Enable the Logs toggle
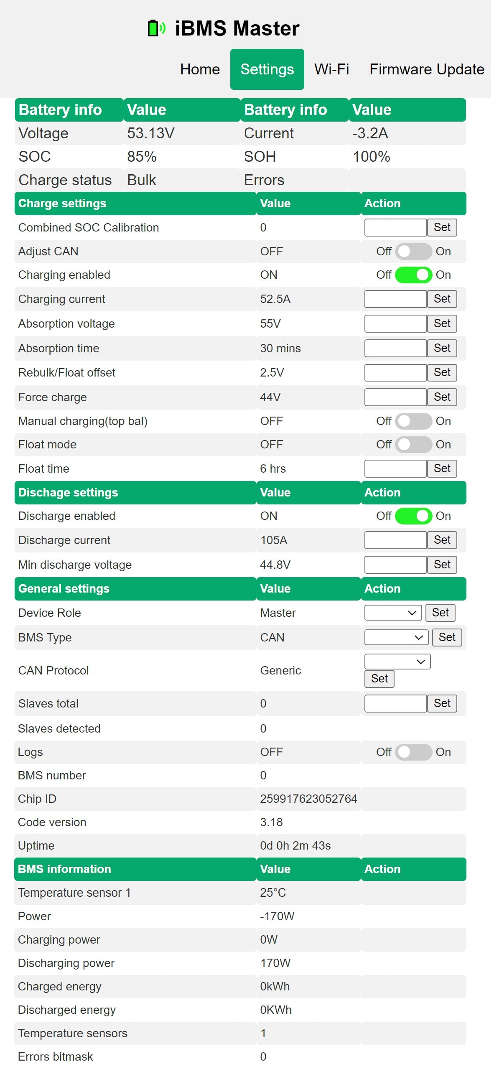 coord(413,752)
